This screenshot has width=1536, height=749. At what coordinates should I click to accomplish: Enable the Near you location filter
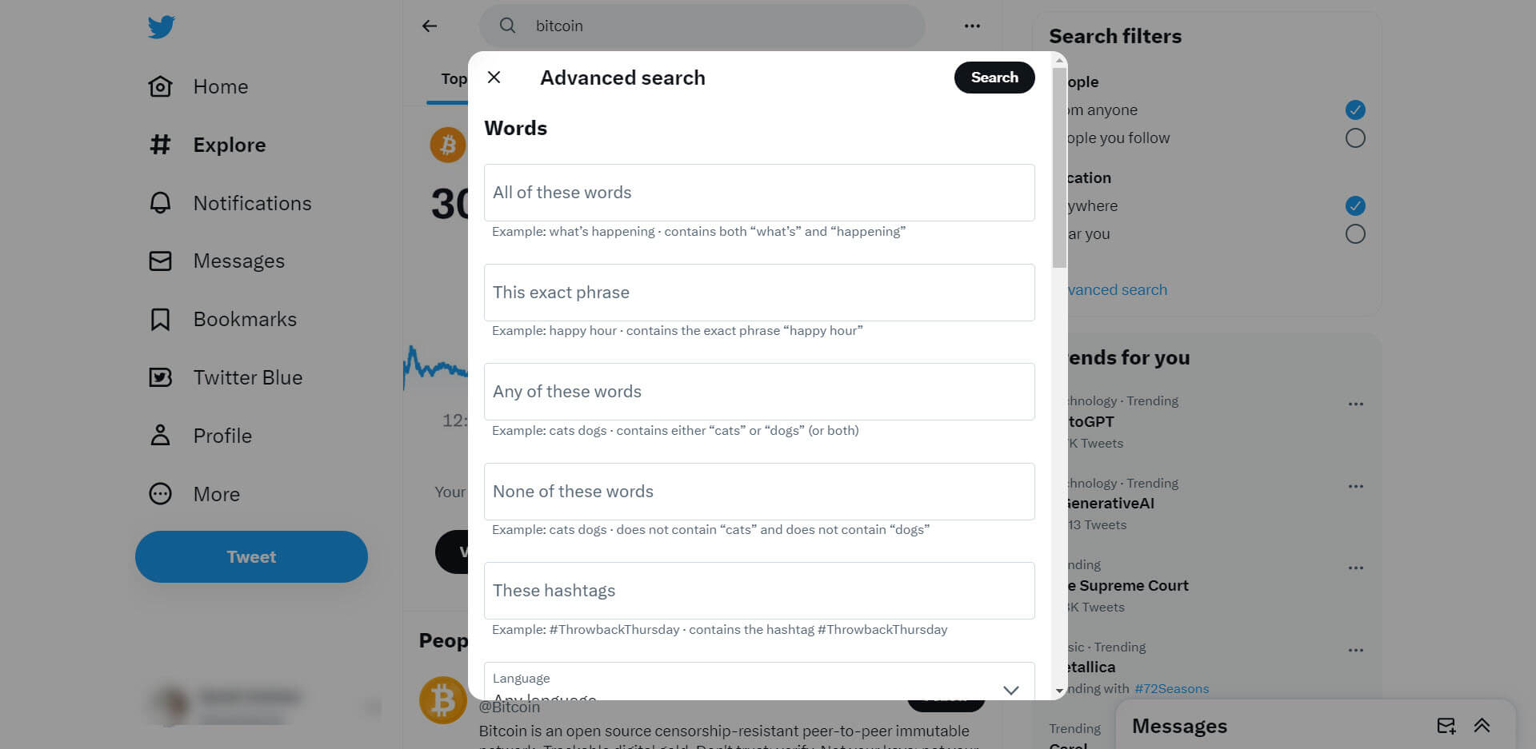[x=1356, y=233]
